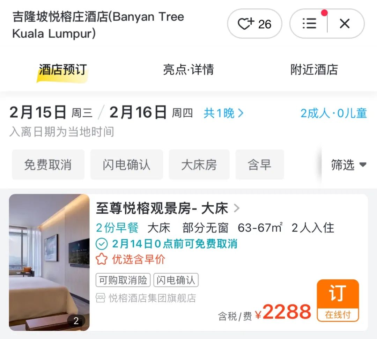Image resolution: width=377 pixels, height=339 pixels.
Task: Expand the 筛选 filter dropdown
Action: 349,165
